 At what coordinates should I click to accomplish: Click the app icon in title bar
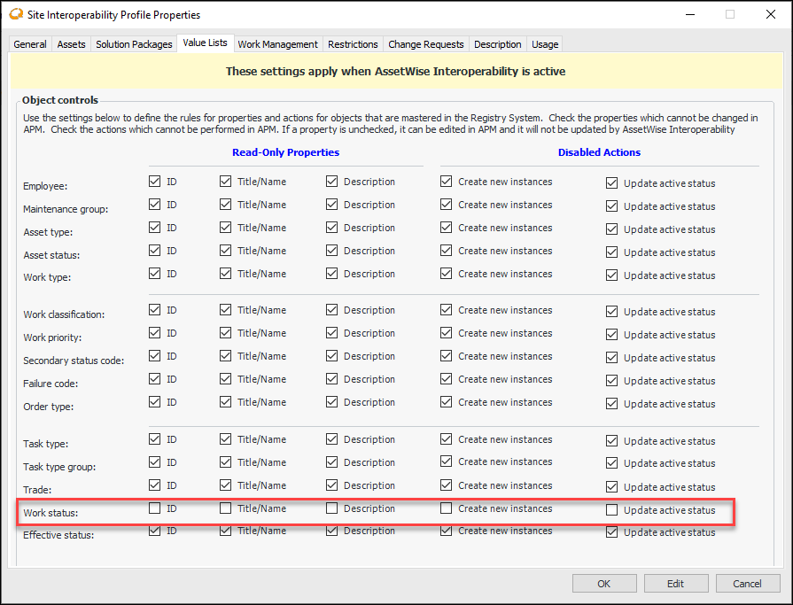[15, 14]
